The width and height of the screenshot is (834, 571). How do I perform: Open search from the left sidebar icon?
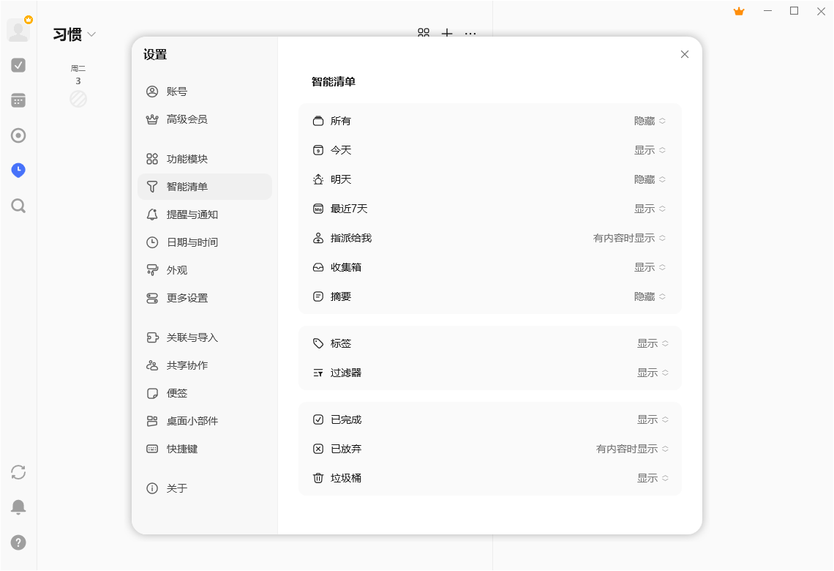click(x=18, y=206)
